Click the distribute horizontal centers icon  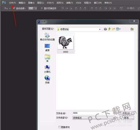(x=110, y=8)
